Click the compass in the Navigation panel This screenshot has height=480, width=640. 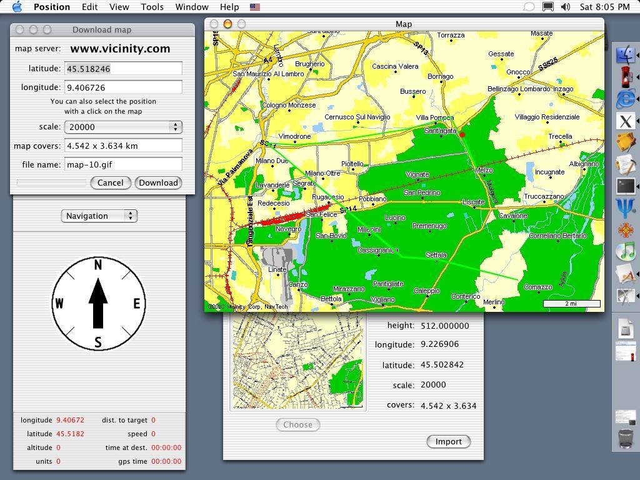click(98, 303)
